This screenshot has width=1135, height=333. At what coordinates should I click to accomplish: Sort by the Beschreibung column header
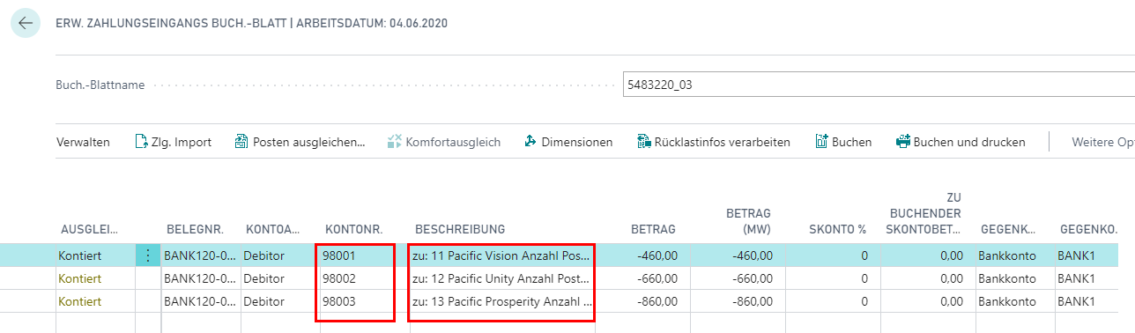[x=460, y=230]
